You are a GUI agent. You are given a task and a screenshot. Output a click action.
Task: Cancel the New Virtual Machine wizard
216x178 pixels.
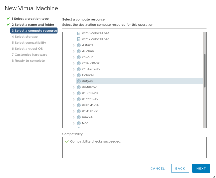click(157, 168)
